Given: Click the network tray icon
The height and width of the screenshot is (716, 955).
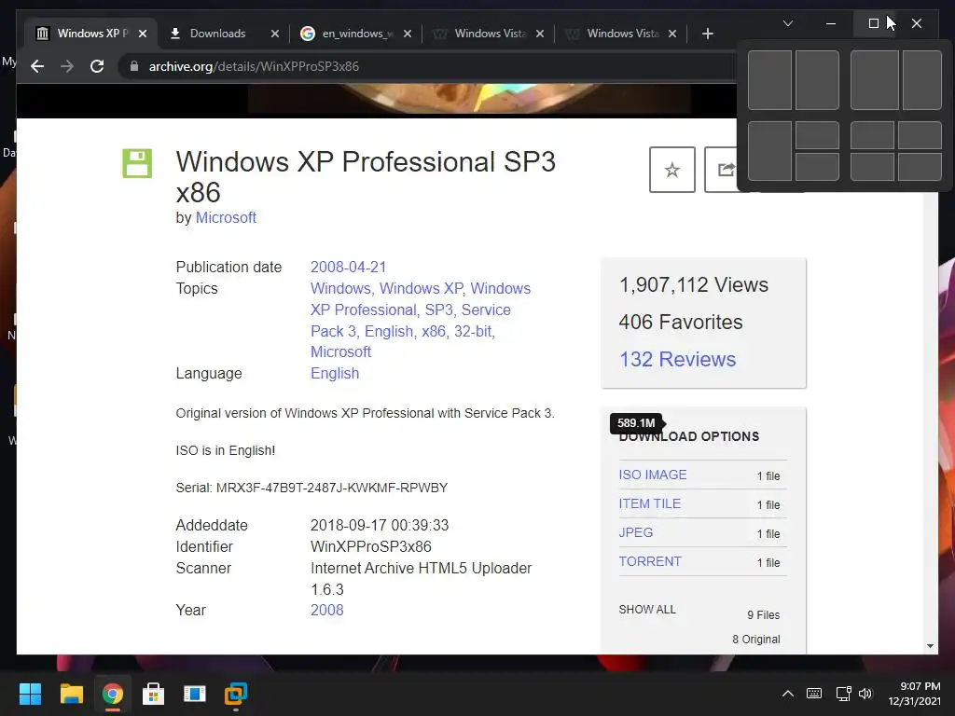Looking at the screenshot, I should point(843,694).
